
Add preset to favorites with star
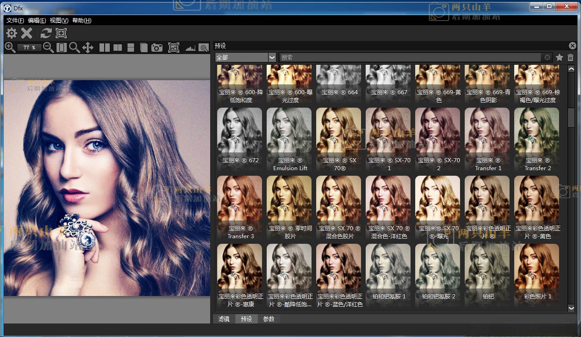[x=560, y=57]
